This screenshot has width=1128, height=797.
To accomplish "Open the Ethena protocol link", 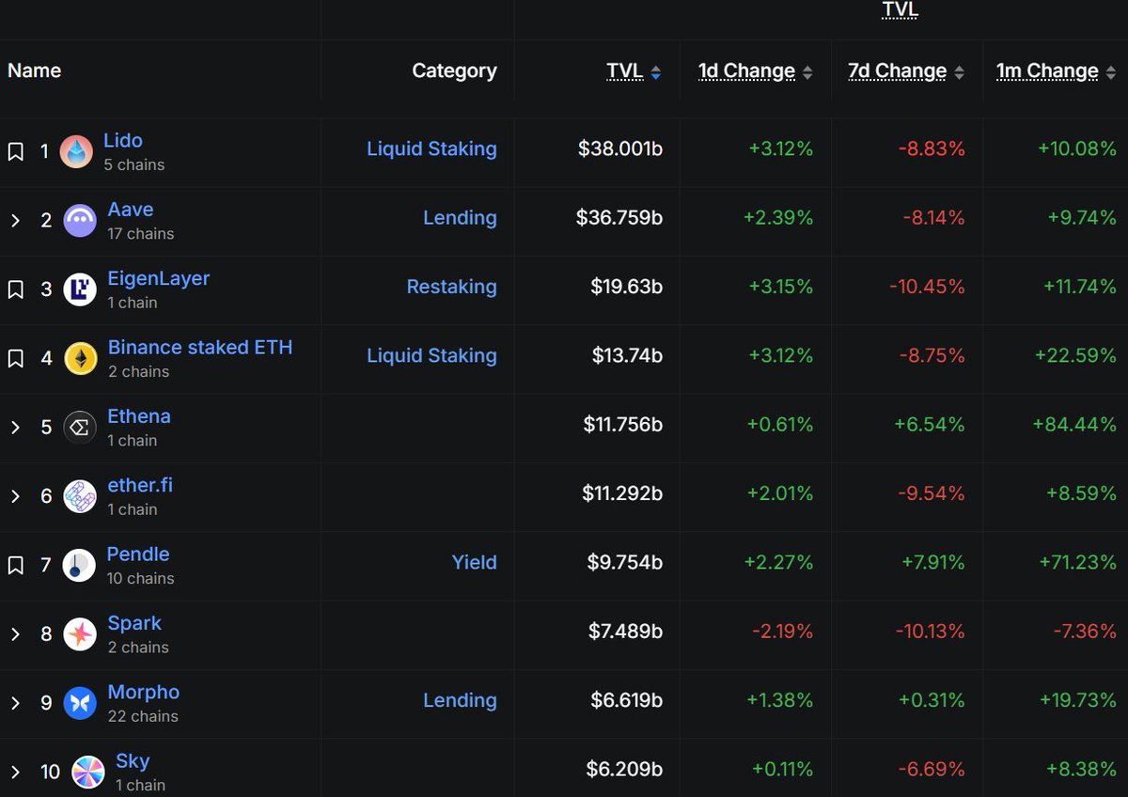I will (139, 416).
